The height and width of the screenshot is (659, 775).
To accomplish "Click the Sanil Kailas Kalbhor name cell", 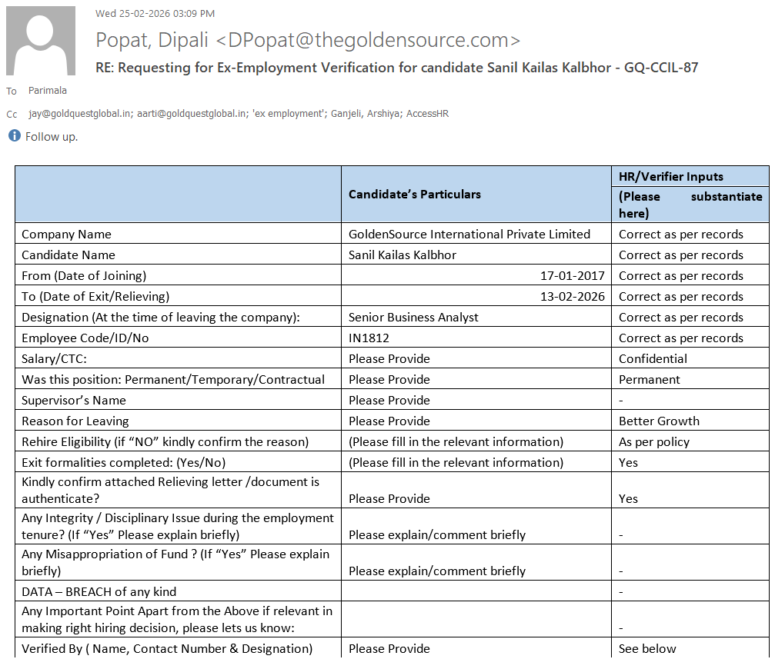I will (403, 255).
